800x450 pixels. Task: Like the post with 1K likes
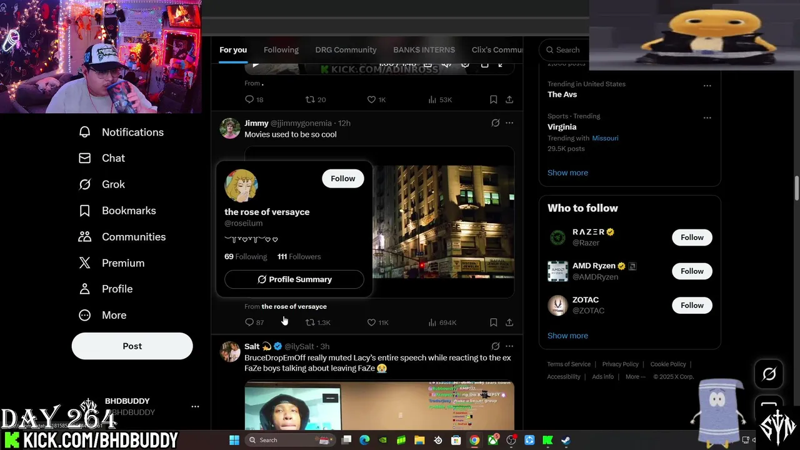(376, 100)
